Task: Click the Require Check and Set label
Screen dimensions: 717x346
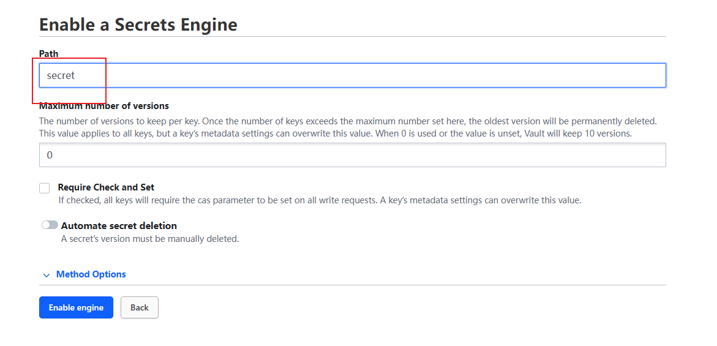Action: click(106, 187)
